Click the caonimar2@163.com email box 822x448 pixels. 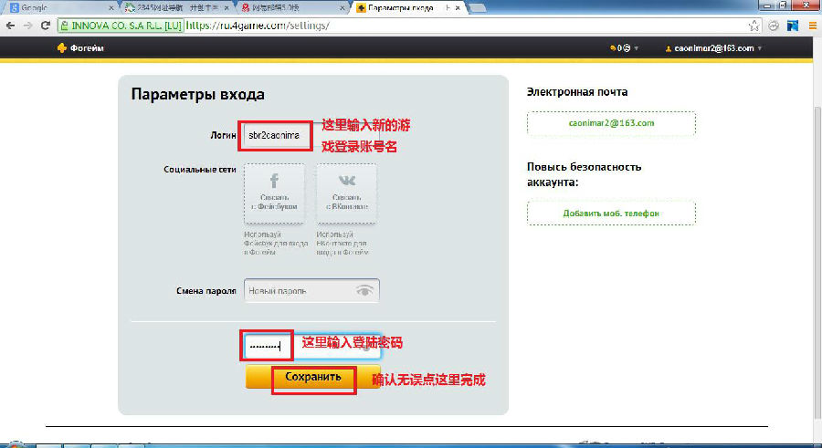click(x=611, y=123)
